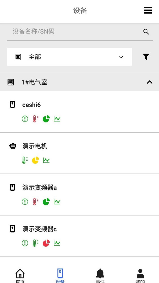Open the 全部 category dropdown
159x283 pixels.
coord(69,57)
